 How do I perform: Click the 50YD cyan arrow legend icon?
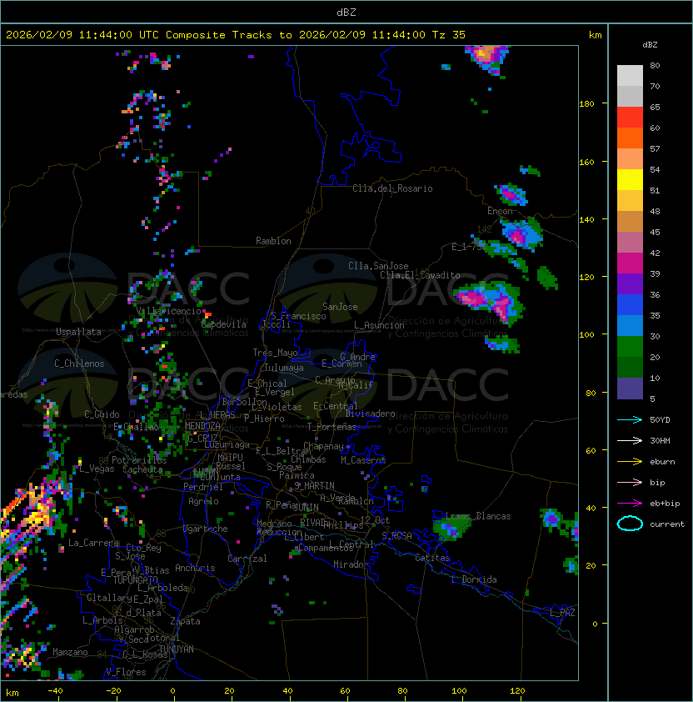[x=630, y=419]
